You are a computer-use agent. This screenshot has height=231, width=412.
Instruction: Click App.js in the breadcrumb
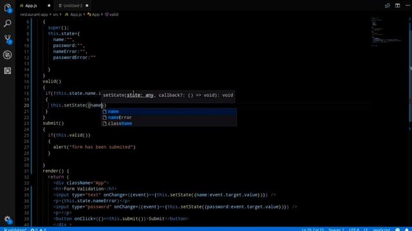pos(73,14)
